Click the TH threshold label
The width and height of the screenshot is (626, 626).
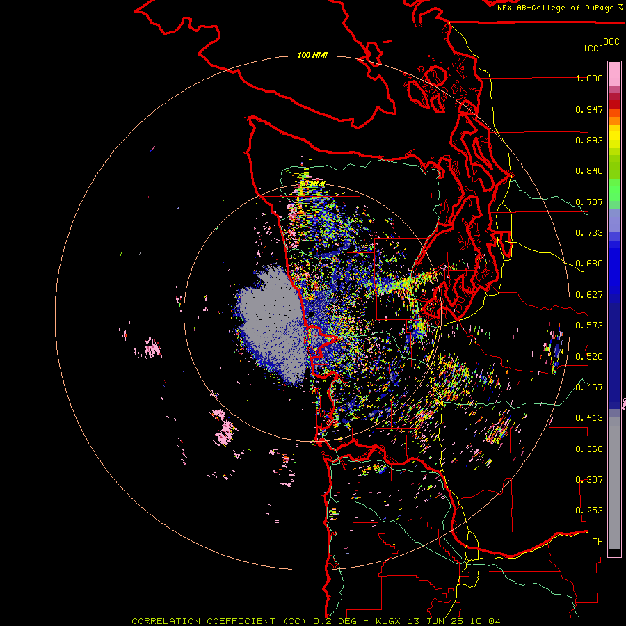(597, 542)
